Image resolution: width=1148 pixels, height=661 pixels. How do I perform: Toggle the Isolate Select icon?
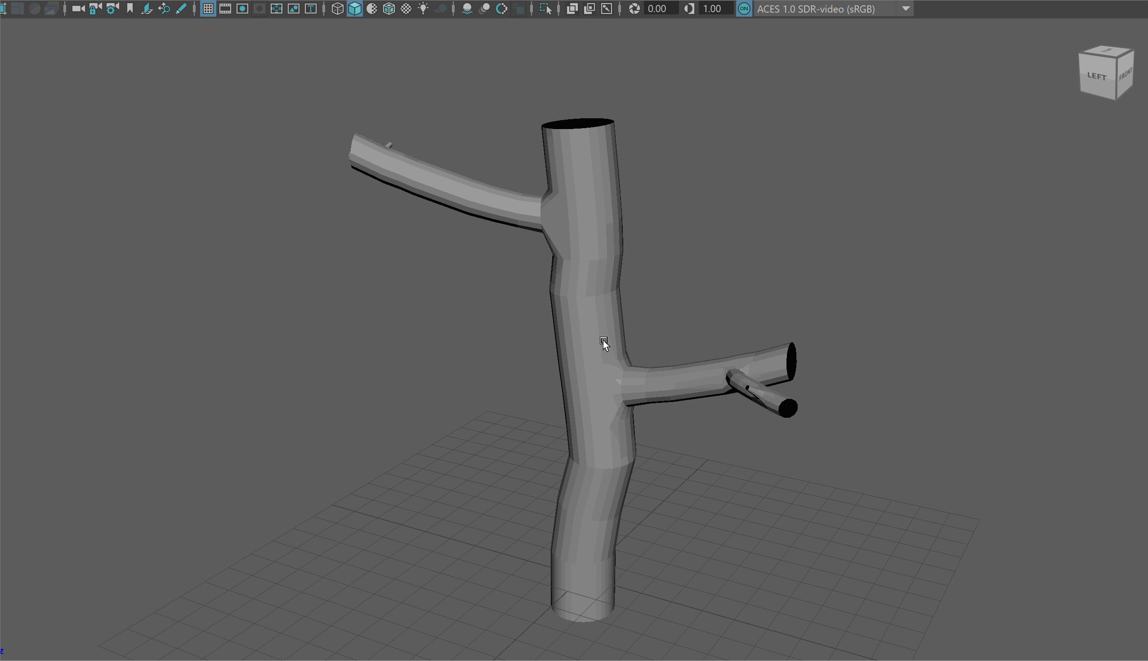click(545, 9)
